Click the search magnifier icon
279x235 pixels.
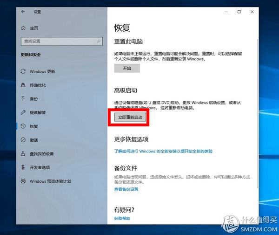[99, 41]
